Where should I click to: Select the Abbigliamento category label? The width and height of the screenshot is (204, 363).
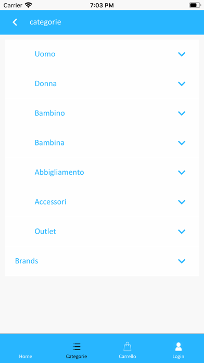tap(59, 173)
